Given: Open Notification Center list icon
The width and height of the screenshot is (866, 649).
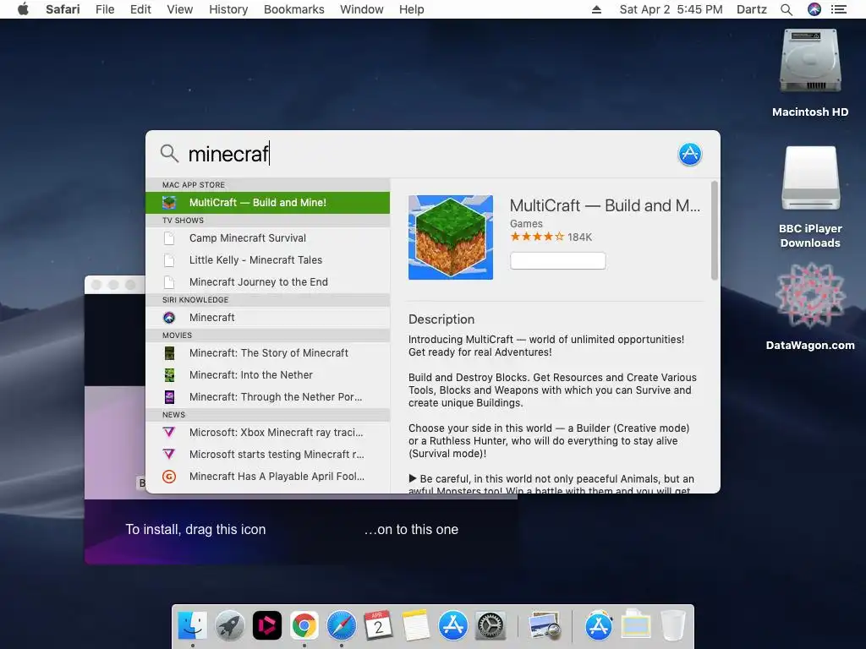Looking at the screenshot, I should [838, 9].
